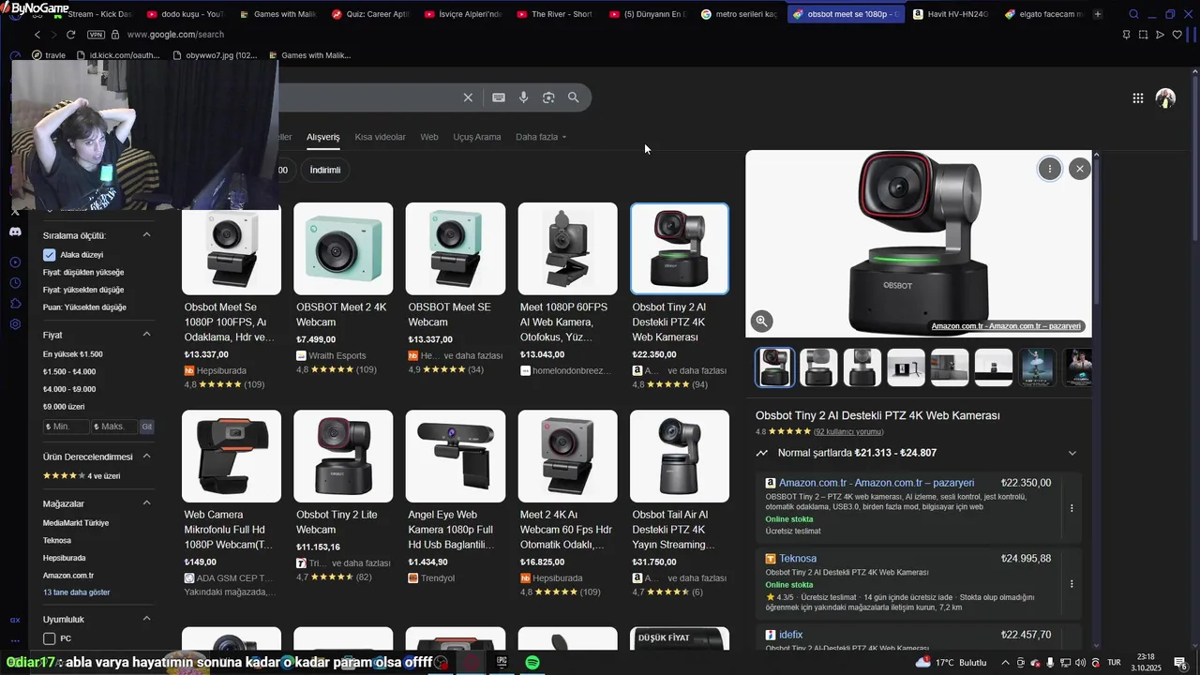The image size is (1200, 675).
Task: Open GX corner icon in sidebar
Action: [x=15, y=620]
